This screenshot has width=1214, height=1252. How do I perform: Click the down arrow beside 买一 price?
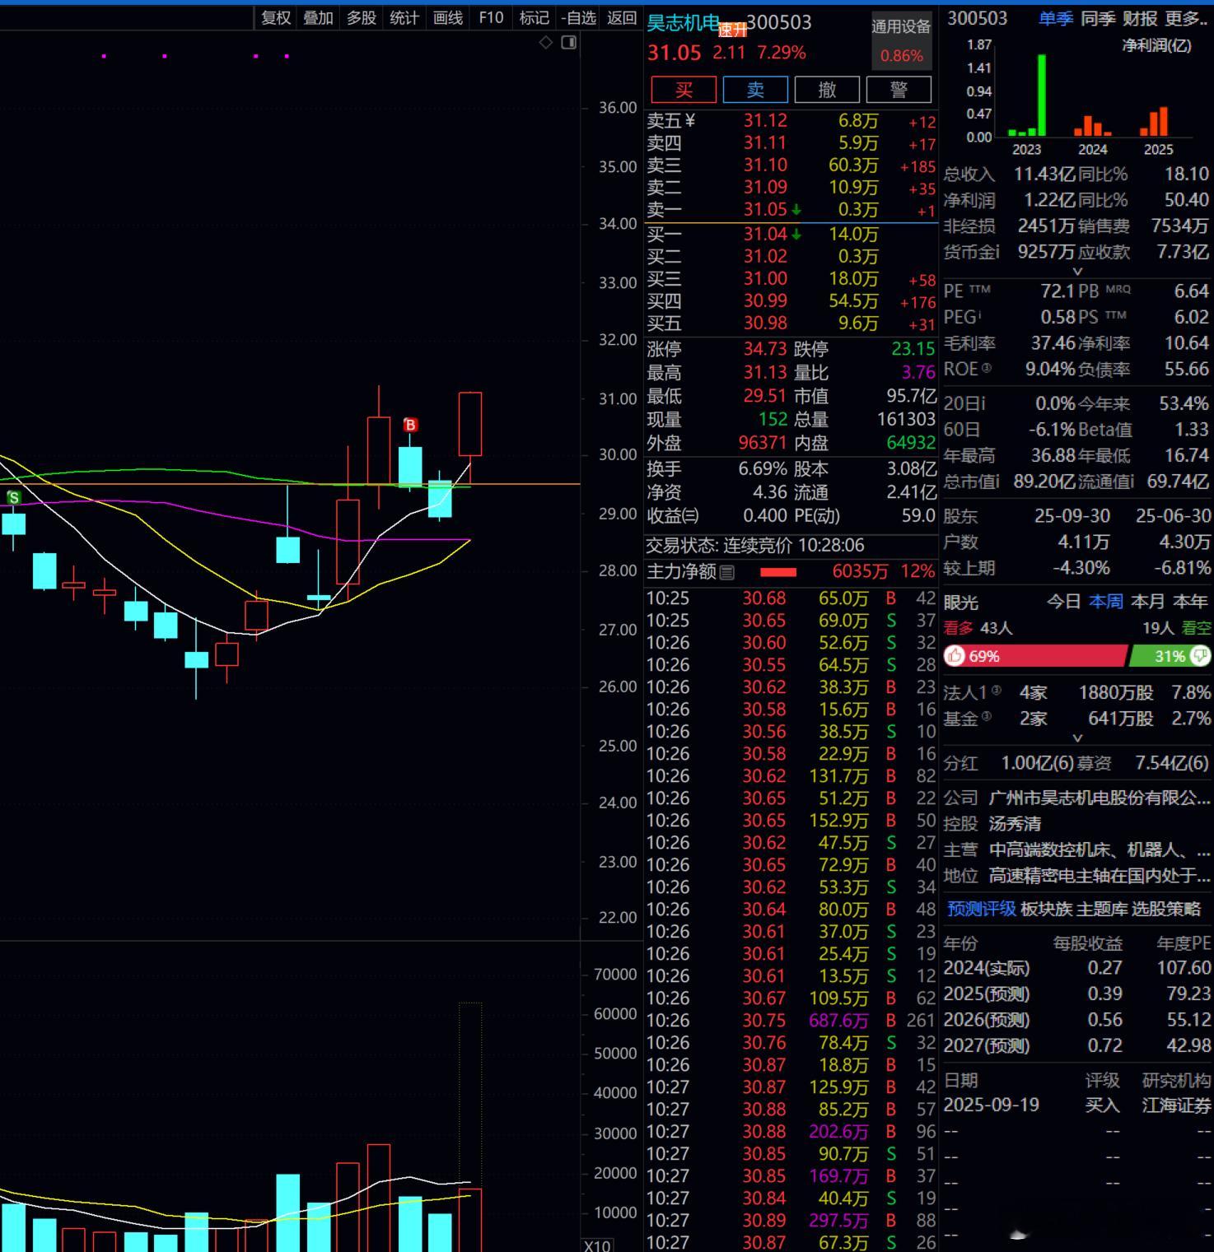(796, 235)
